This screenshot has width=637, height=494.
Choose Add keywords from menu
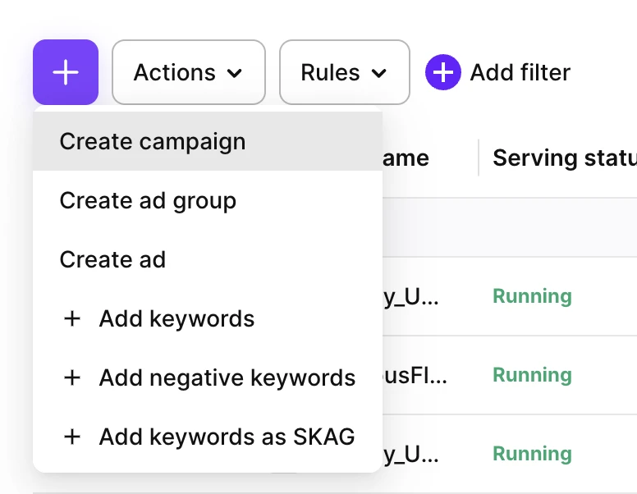pos(208,318)
